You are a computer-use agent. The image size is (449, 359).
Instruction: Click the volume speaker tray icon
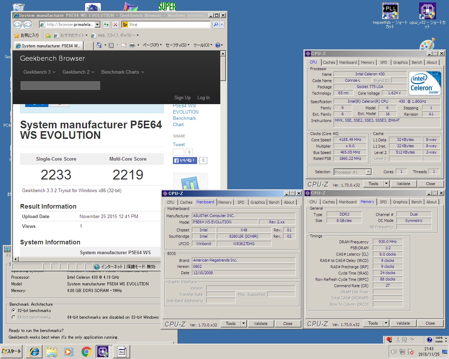click(394, 352)
